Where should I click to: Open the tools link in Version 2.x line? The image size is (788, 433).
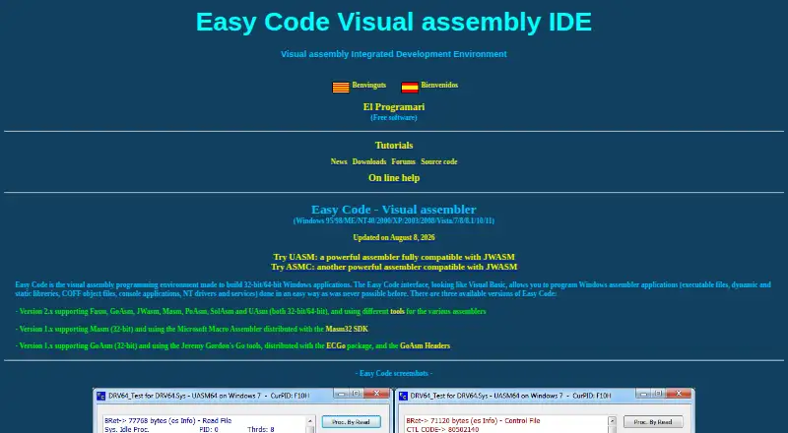[398, 311]
